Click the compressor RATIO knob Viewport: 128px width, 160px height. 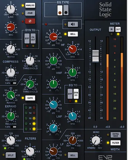pos(11,50)
